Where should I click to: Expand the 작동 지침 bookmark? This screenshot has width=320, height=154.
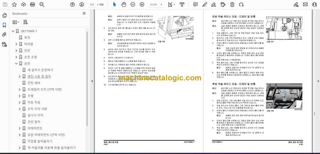(20, 102)
